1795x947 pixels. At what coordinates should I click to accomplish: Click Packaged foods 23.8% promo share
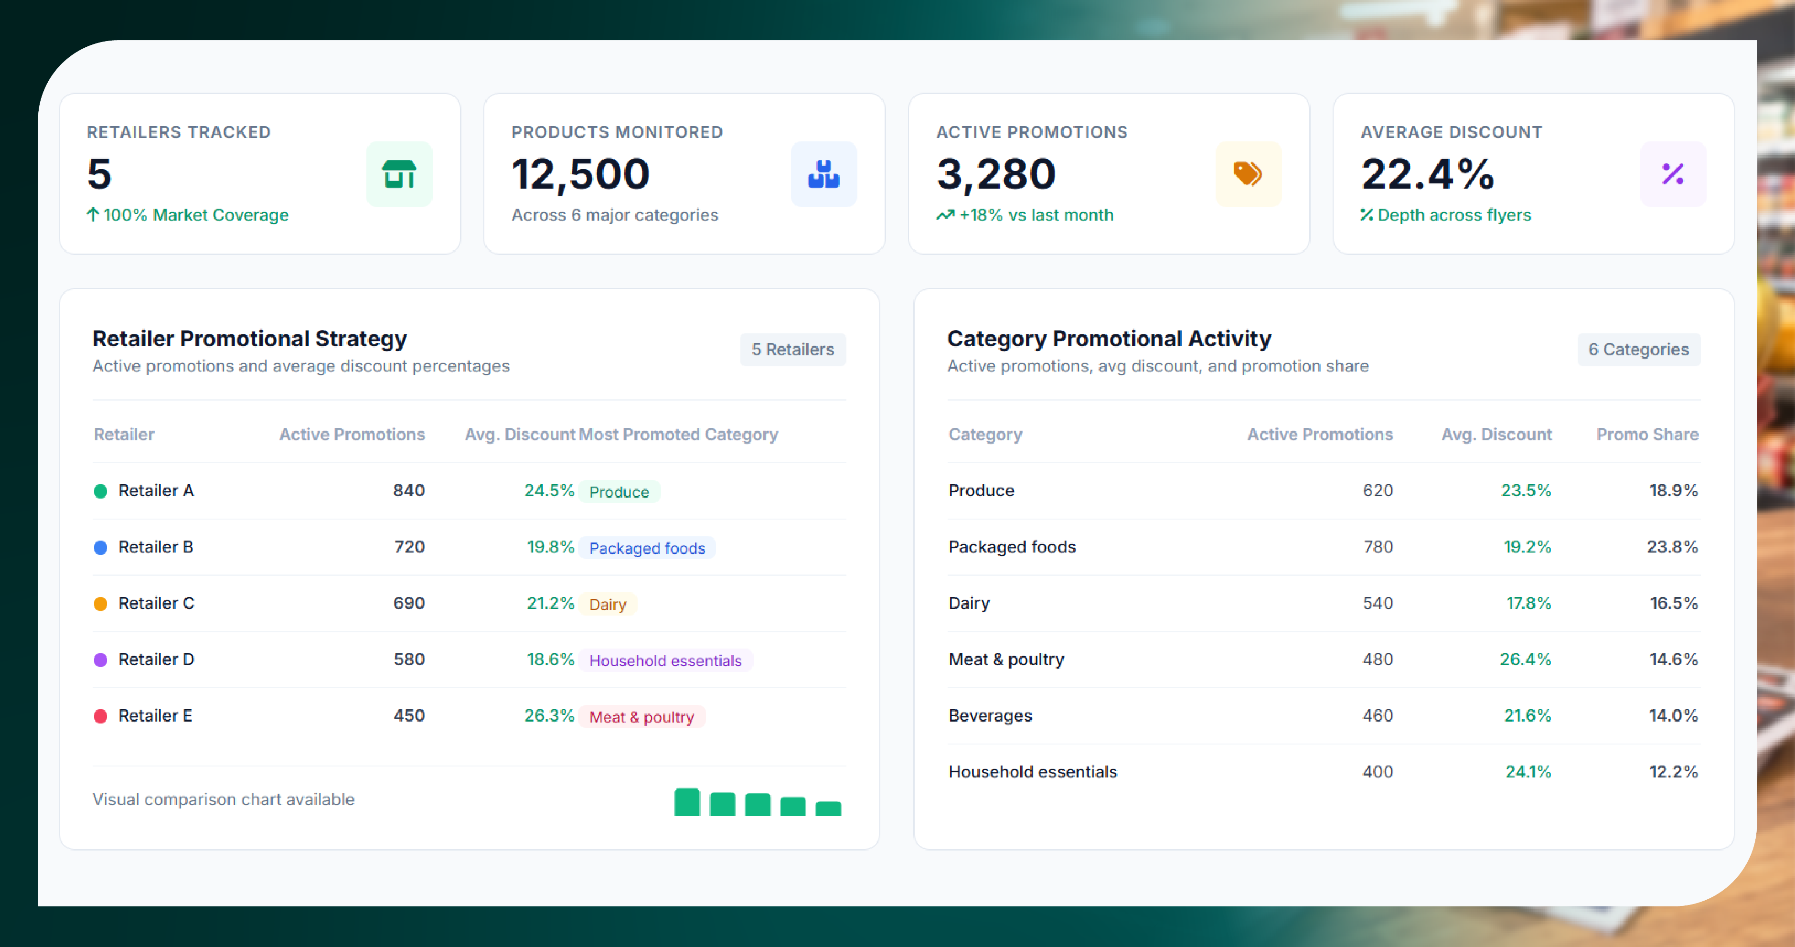(1672, 547)
